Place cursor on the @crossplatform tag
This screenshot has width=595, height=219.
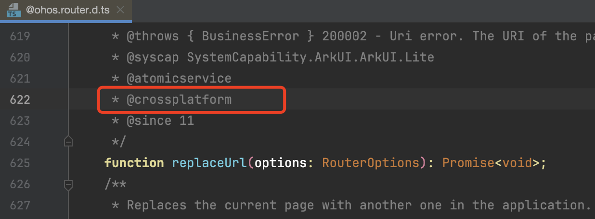point(179,100)
